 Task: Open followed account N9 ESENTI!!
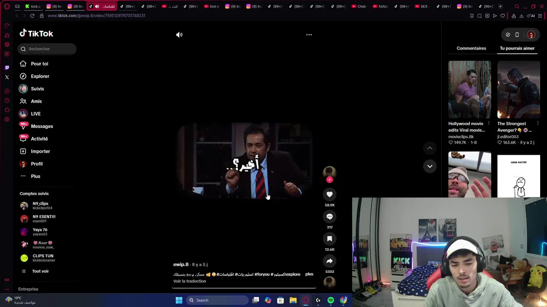pos(38,219)
